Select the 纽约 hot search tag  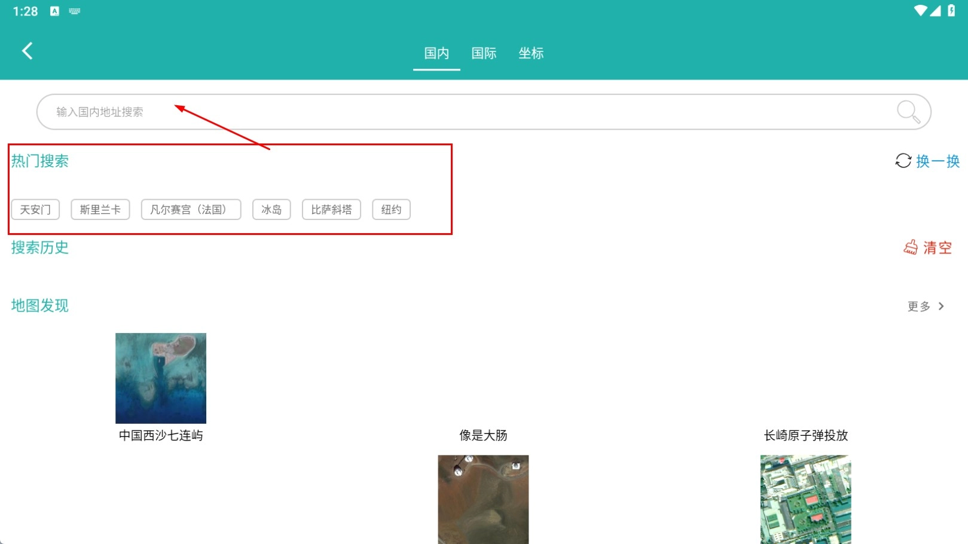(391, 210)
